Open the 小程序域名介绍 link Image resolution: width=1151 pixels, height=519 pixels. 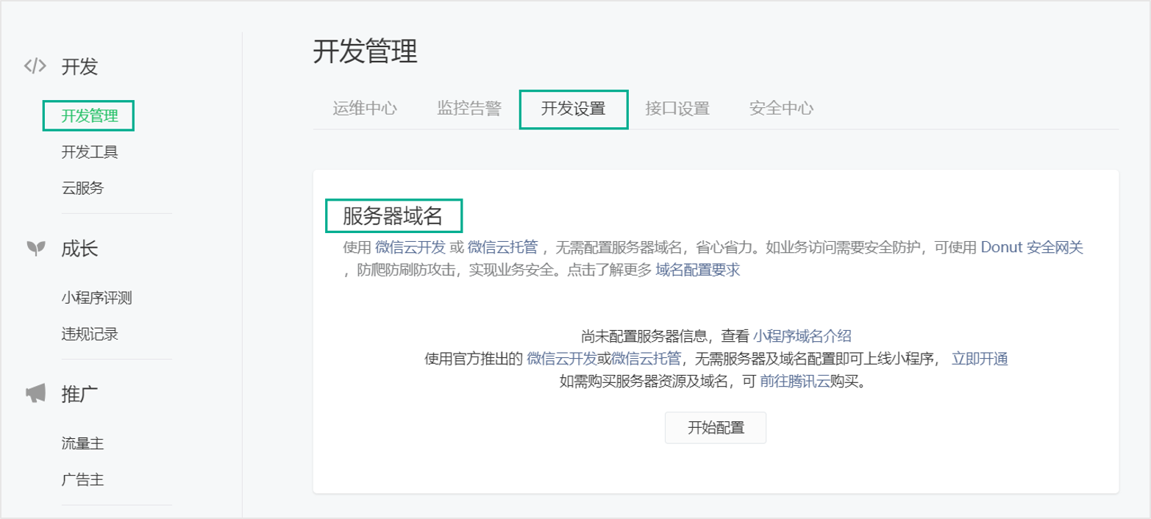(x=802, y=337)
